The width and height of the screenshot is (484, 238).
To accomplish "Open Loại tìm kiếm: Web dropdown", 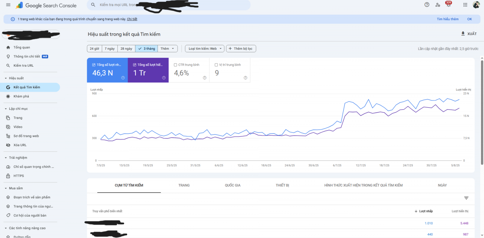I will (x=204, y=49).
